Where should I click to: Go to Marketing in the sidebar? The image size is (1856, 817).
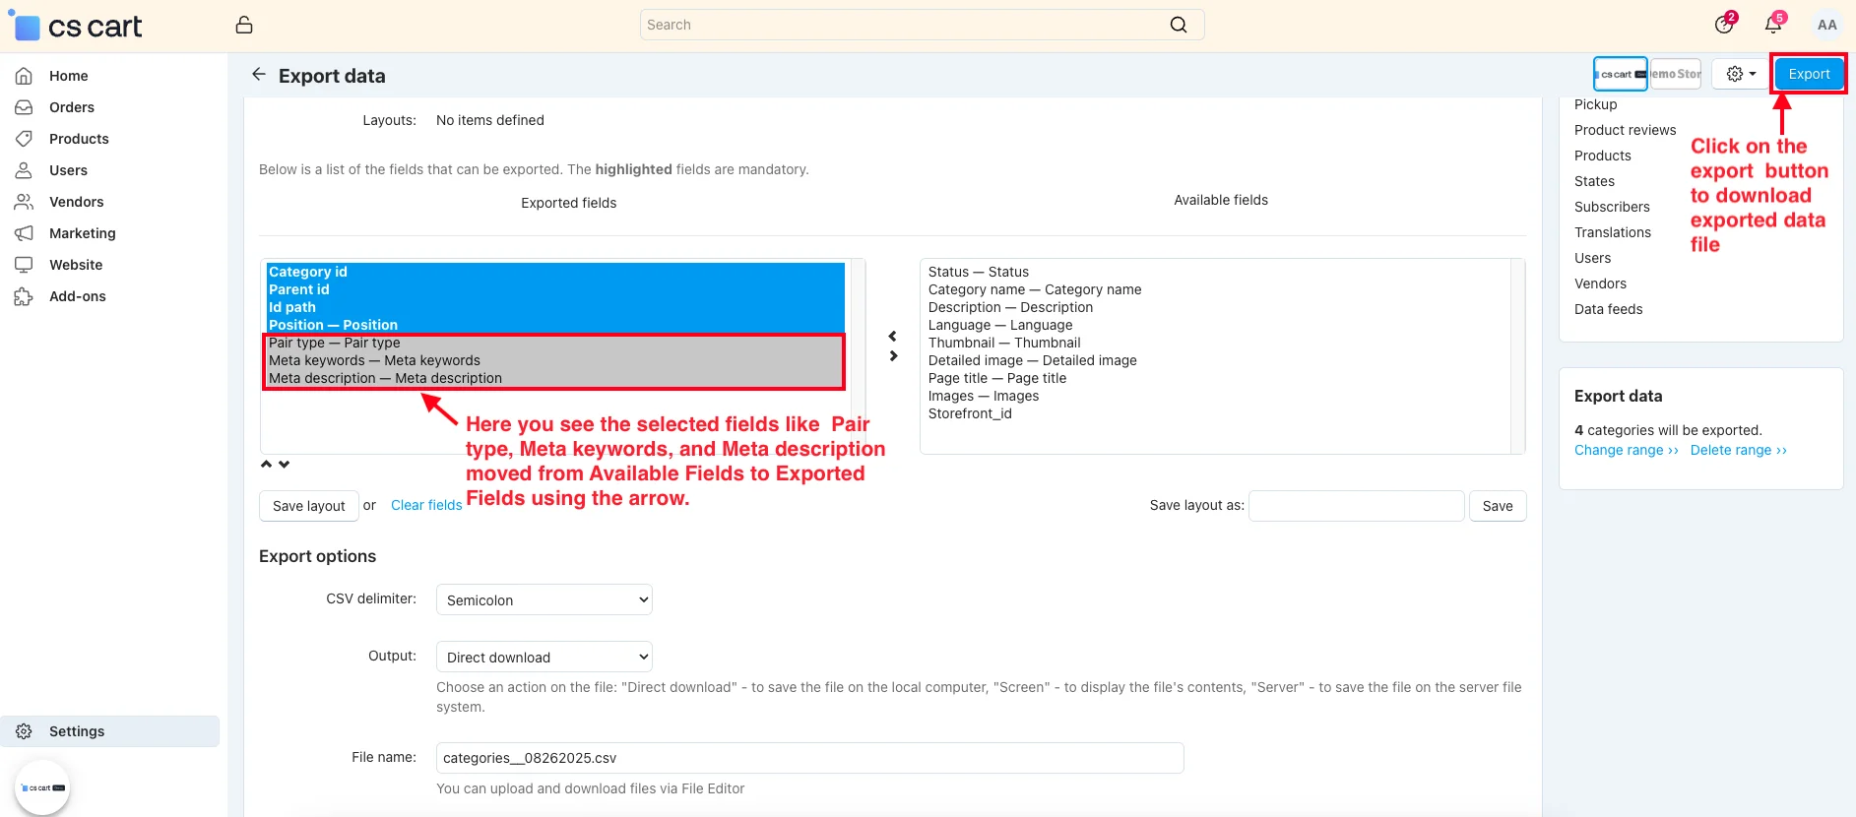(x=82, y=233)
